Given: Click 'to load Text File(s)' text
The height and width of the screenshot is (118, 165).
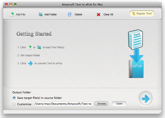Looking at the screenshot, I should coord(53,47).
